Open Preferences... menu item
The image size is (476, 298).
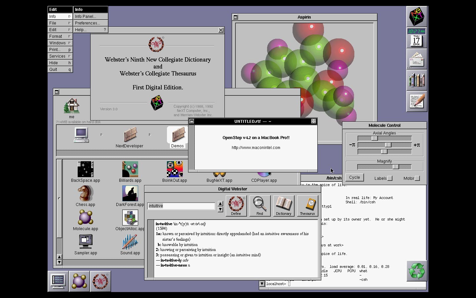coord(91,23)
